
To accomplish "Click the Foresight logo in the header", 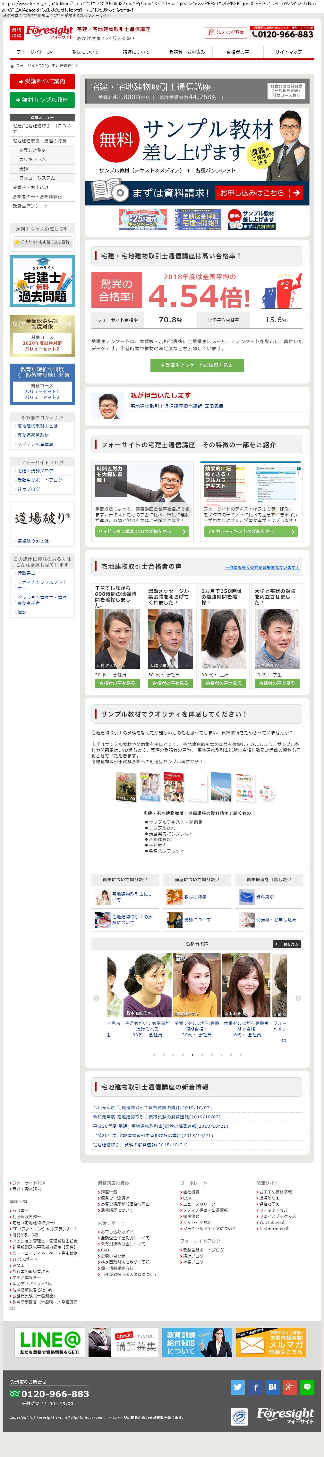I will pos(49,32).
